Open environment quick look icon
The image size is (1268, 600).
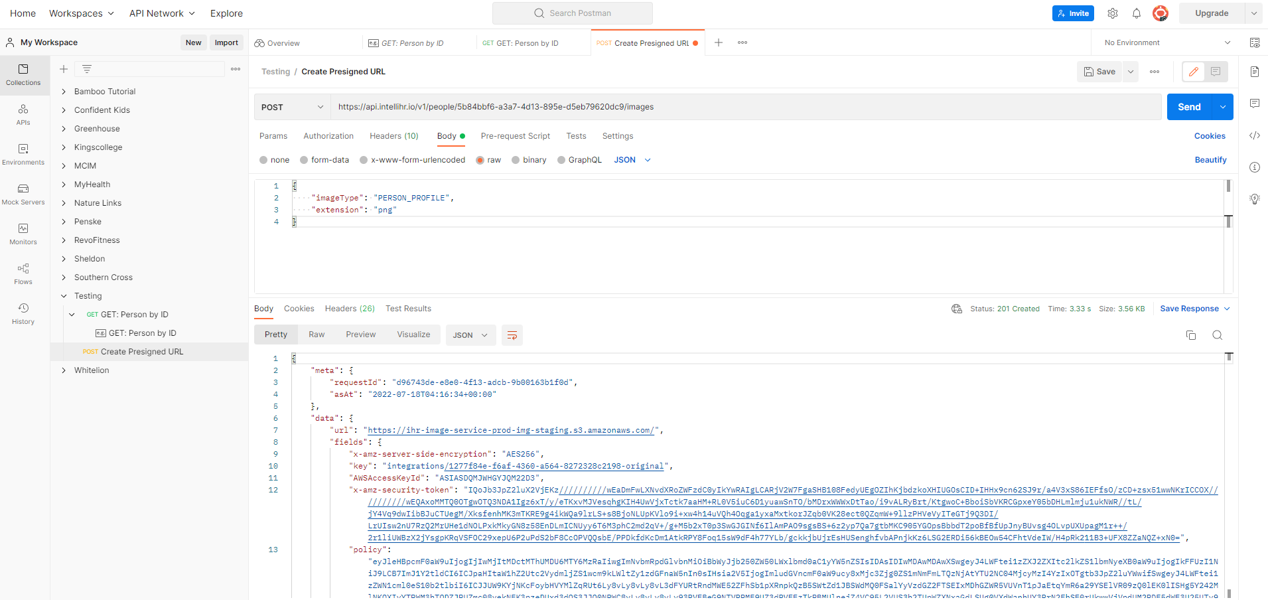tap(1255, 42)
